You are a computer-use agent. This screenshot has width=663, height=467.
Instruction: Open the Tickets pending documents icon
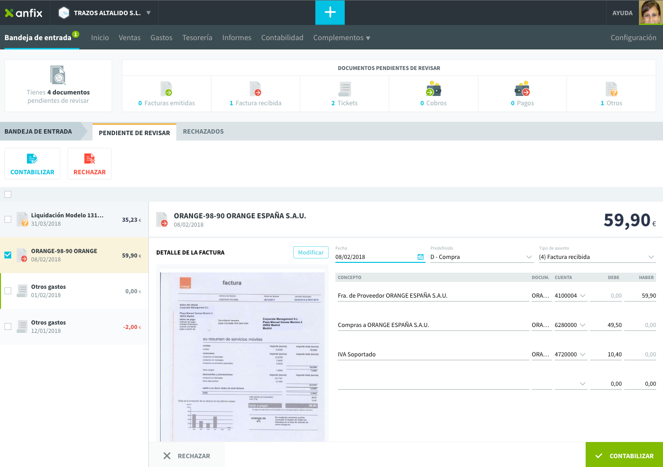[345, 89]
